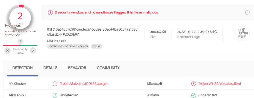Switch to the DETAILS tab
Screen dimensions: 254x98
[50, 68]
